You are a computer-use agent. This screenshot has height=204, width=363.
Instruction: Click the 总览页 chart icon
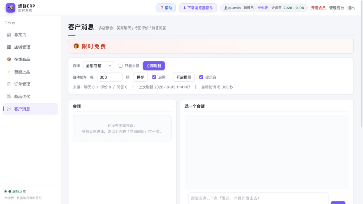(x=9, y=35)
